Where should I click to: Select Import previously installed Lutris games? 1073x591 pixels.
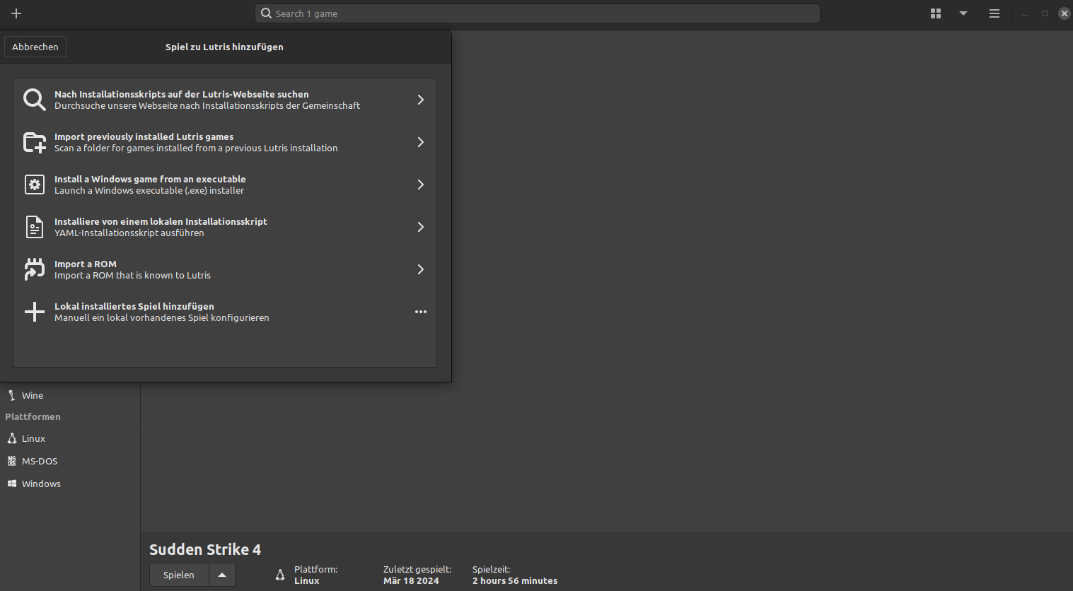click(225, 142)
